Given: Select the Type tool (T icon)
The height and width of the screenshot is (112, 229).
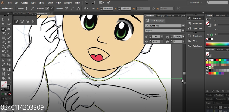Looking at the screenshot, I should pos(3,33).
